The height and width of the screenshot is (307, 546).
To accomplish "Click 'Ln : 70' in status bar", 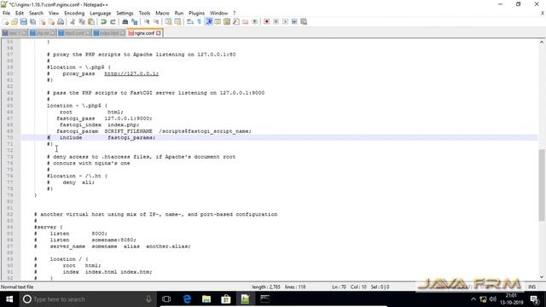I will click(x=339, y=287).
